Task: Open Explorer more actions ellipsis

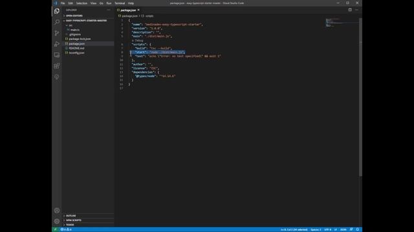Action: pyautogui.click(x=109, y=10)
